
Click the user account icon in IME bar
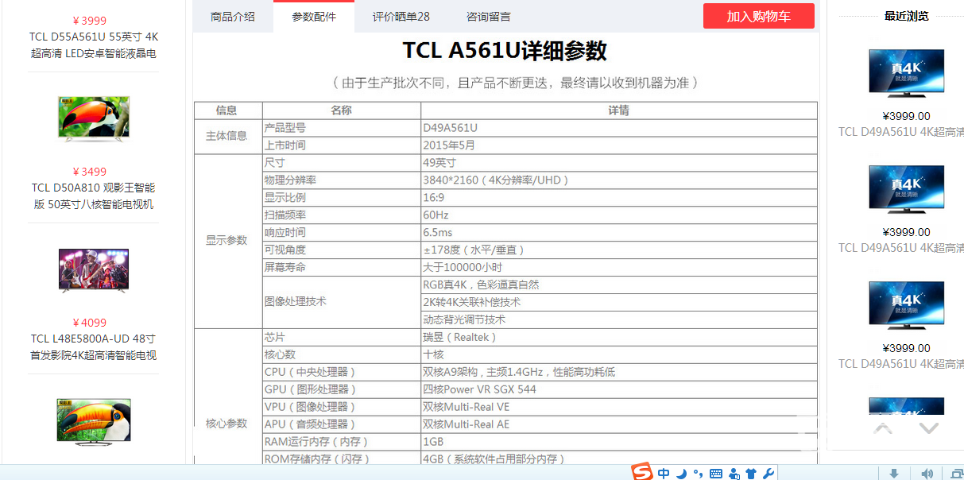coord(734,474)
